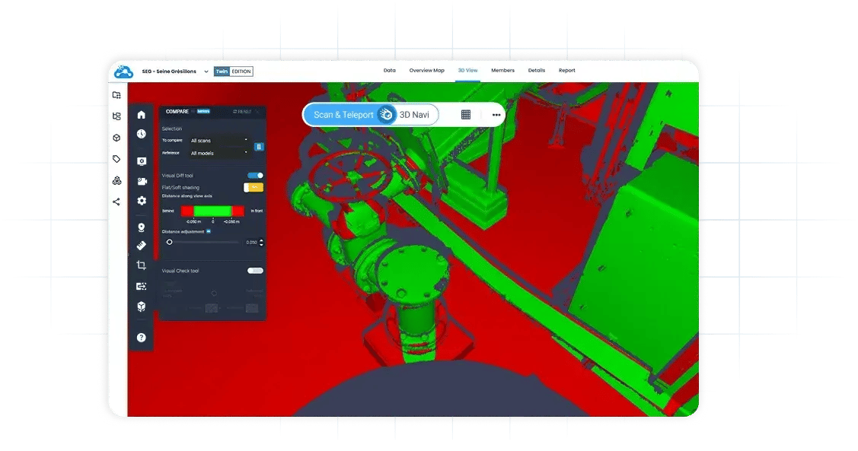This screenshot has width=858, height=451.
Task: Click the green blind flange in 3D view
Action: [x=413, y=272]
